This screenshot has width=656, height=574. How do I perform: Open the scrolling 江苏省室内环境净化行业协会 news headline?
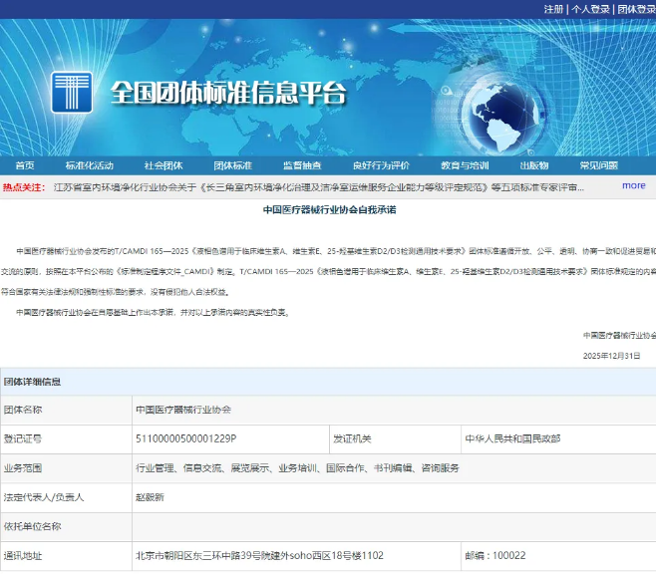(x=317, y=186)
